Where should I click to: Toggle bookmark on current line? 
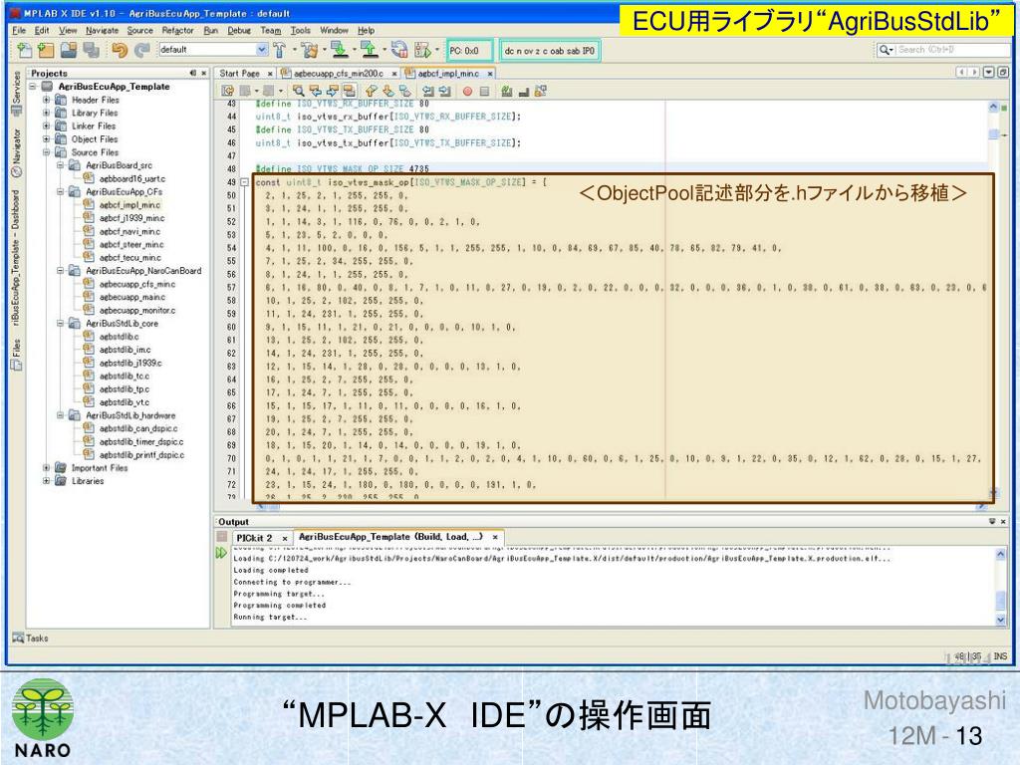(405, 91)
